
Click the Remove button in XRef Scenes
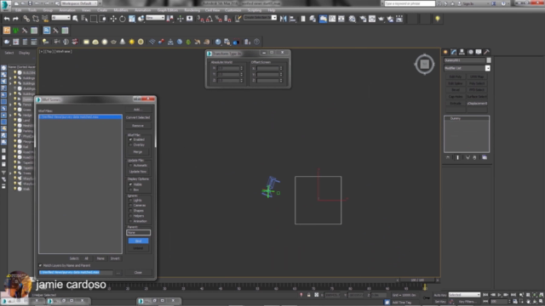[x=138, y=126]
